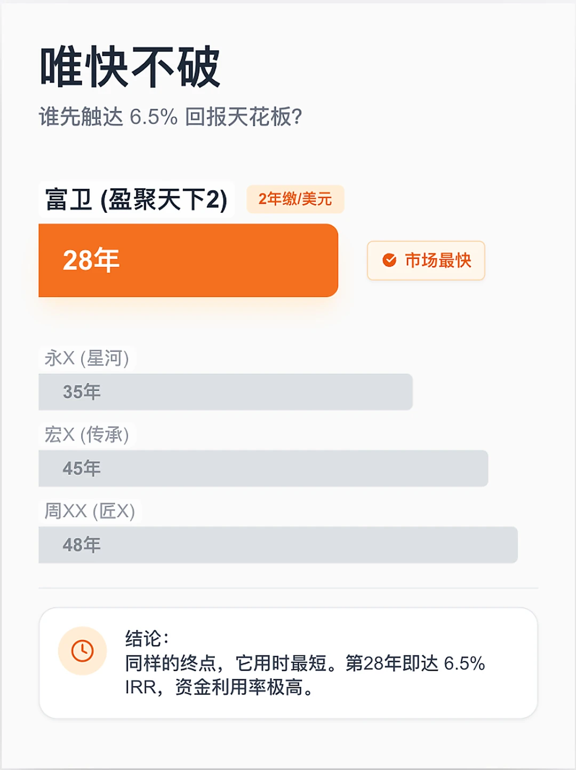Screen dimensions: 576x770
Task: Click the 唯快不破 title
Action: click(x=130, y=67)
